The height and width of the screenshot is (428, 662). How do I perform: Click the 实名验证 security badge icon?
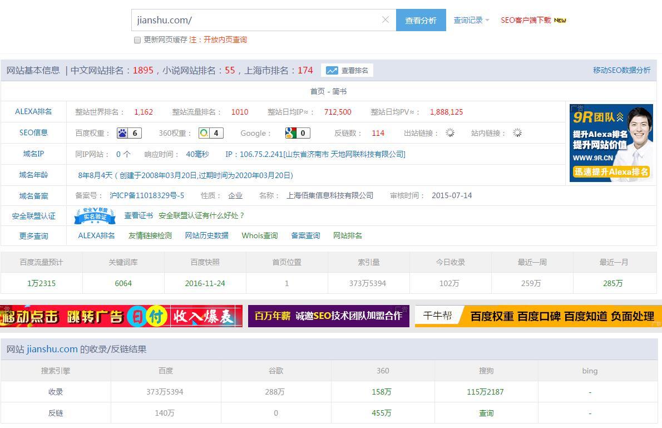point(94,215)
